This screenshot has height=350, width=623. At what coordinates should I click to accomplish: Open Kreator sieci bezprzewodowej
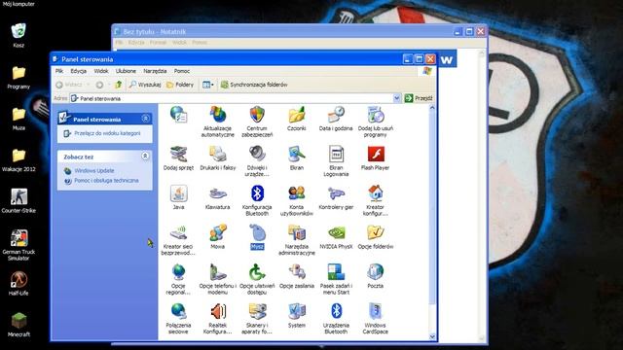(x=178, y=239)
